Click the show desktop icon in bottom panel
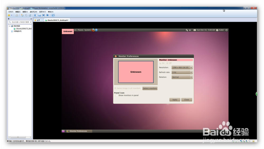 pos(63,131)
